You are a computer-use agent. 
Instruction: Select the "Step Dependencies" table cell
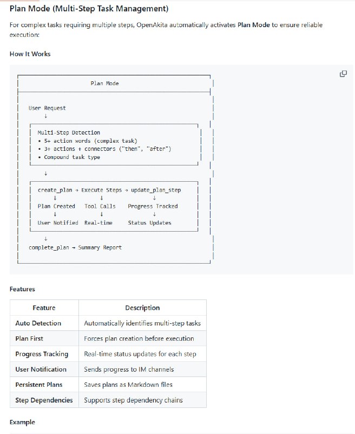(44, 400)
